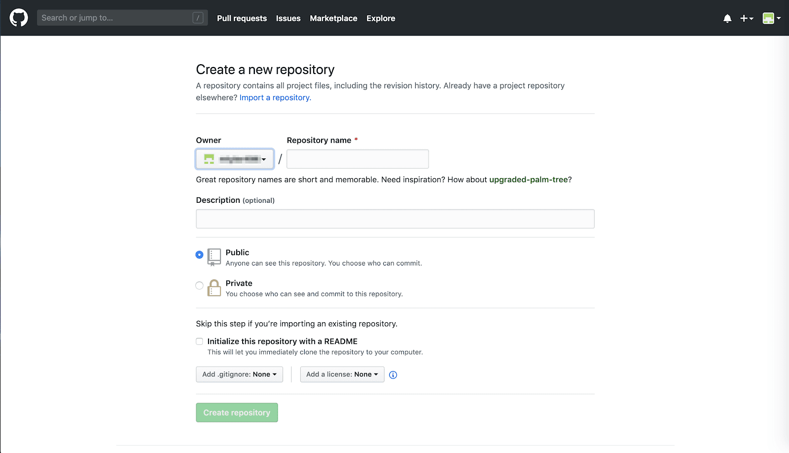
Task: Select the Private repository radio button
Action: pos(199,285)
